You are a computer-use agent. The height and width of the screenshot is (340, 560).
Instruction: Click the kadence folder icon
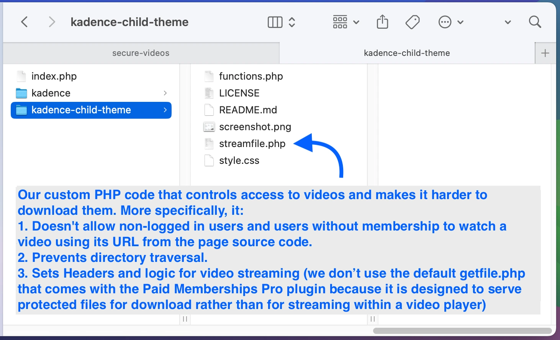click(x=21, y=93)
